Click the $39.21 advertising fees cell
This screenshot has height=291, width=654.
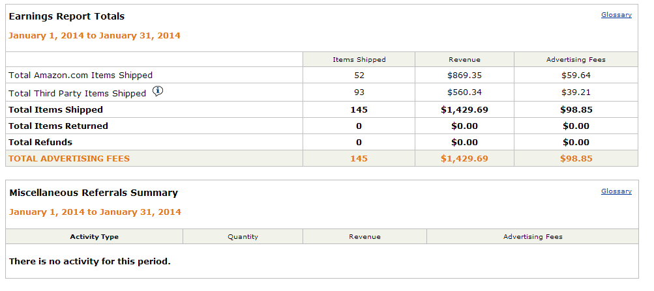(x=576, y=92)
